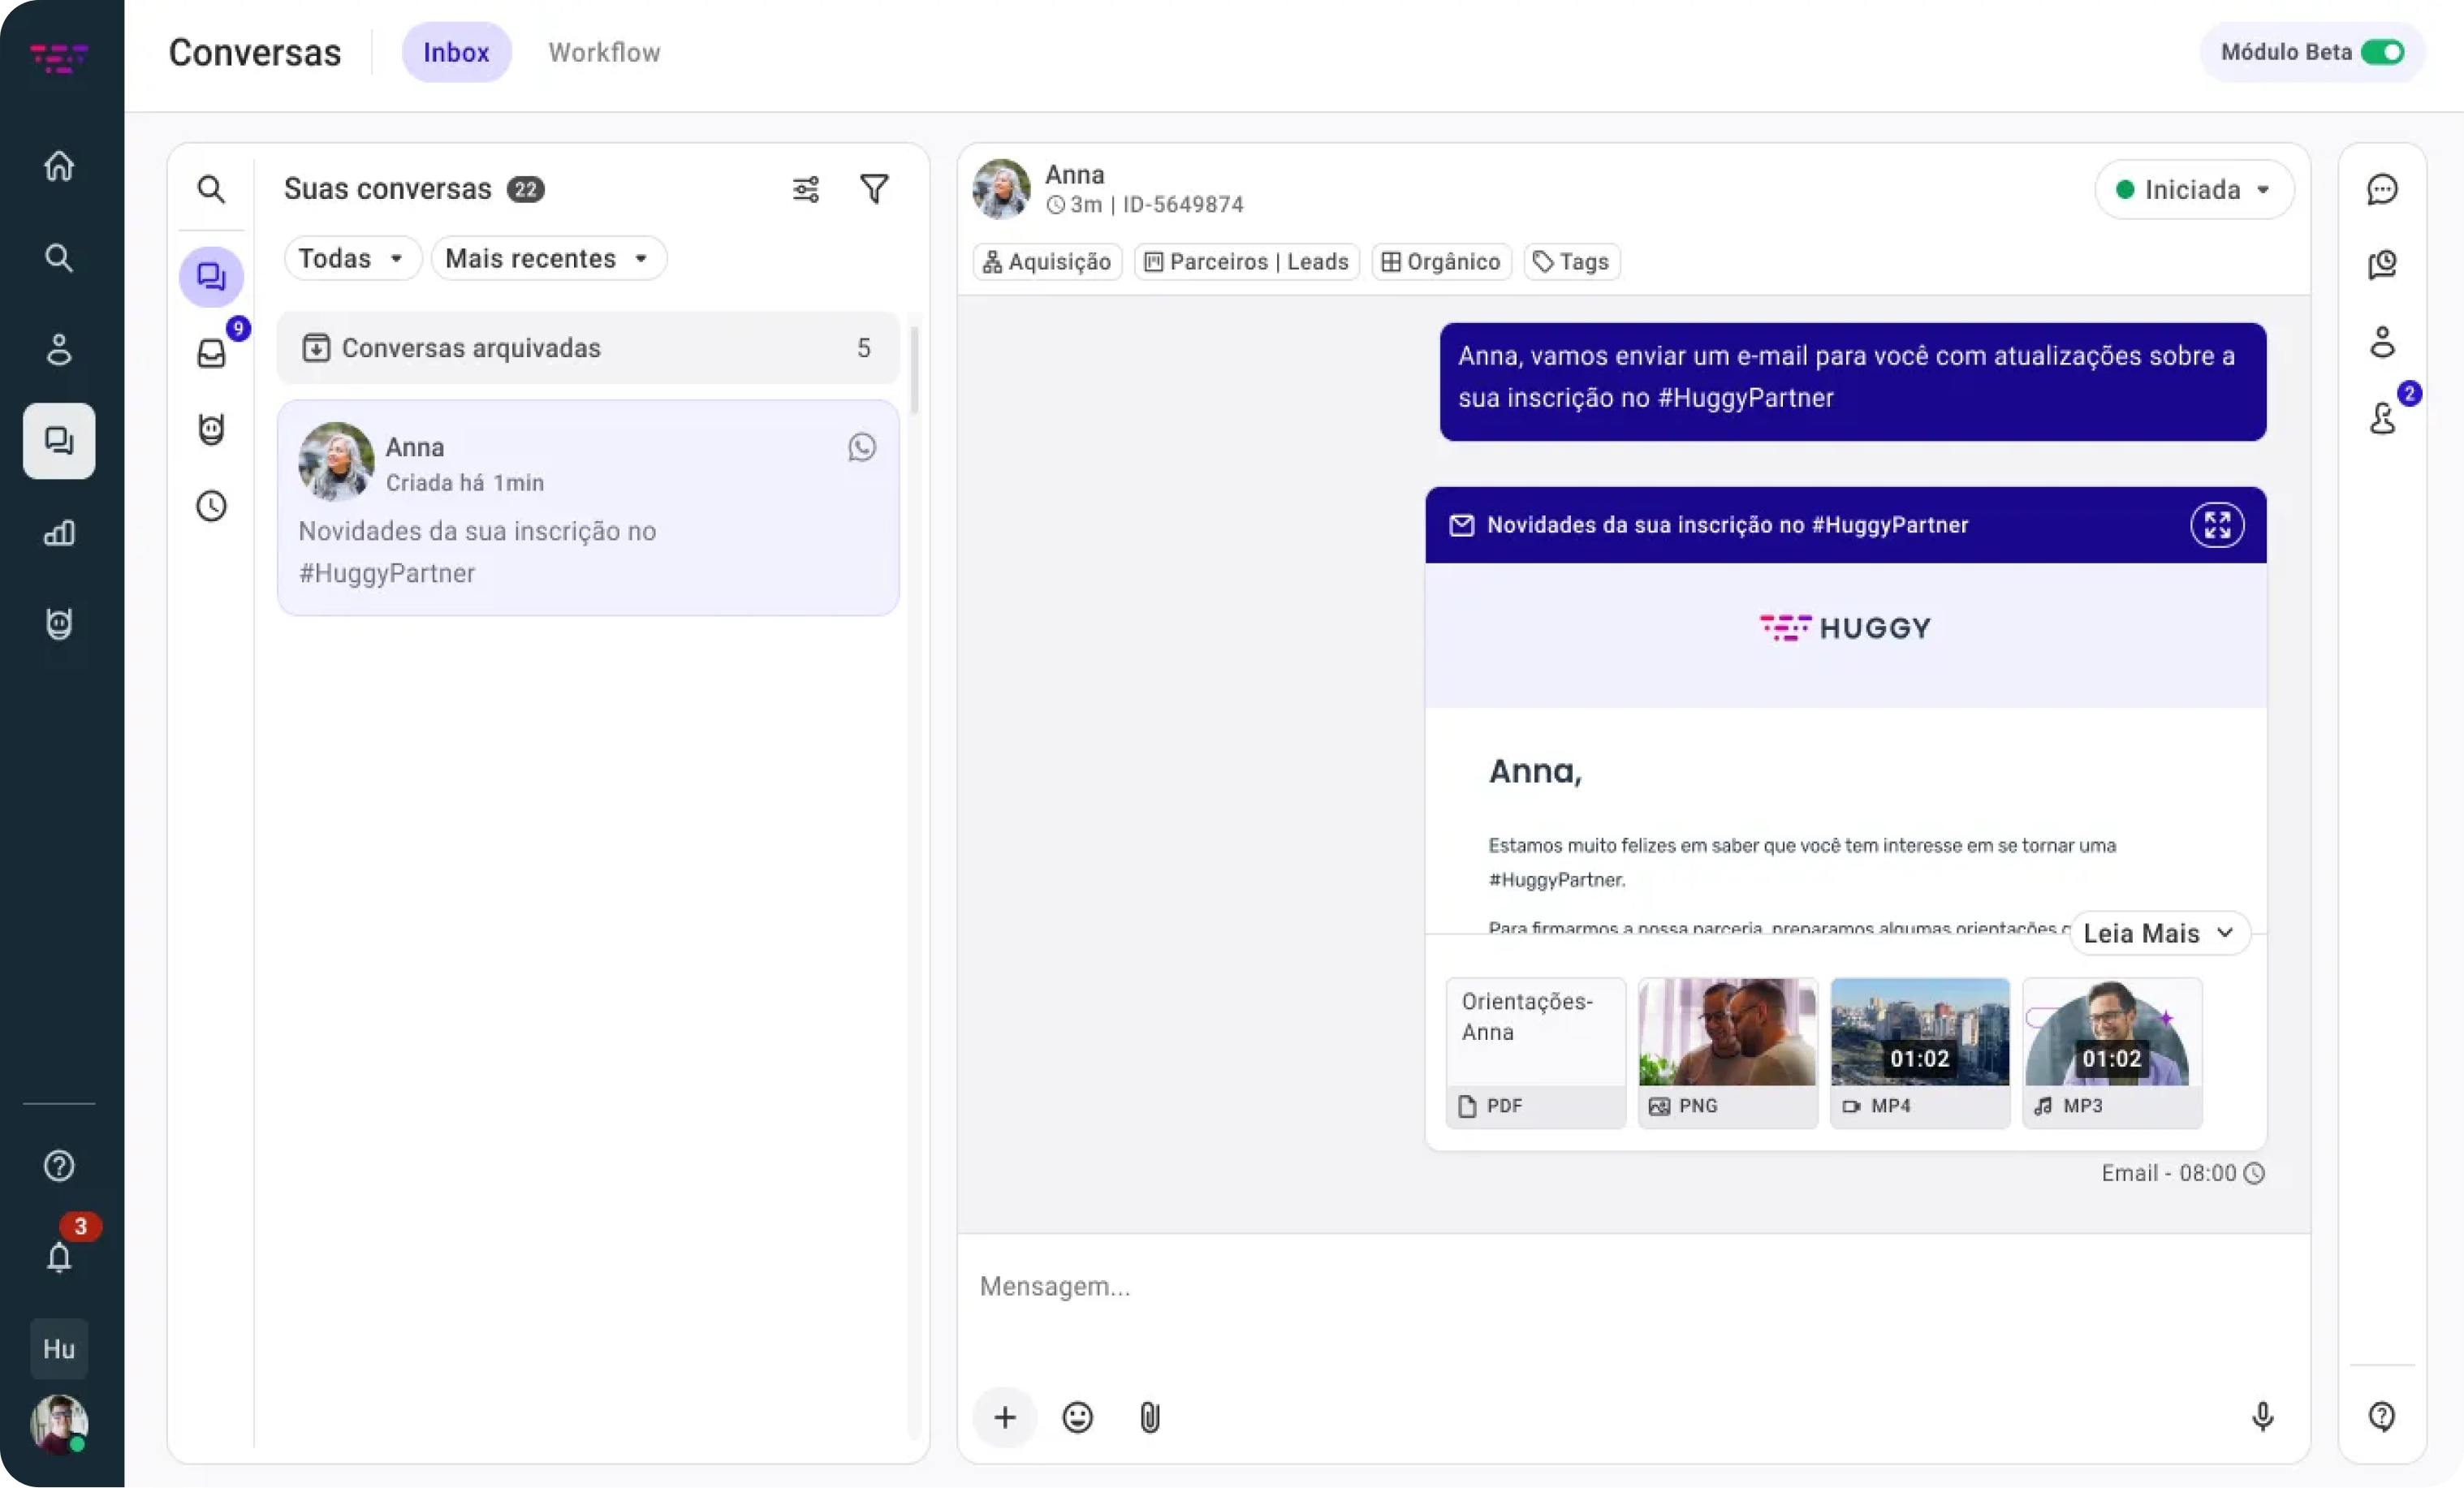Open the Iniciada status dropdown
Image resolution: width=2464 pixels, height=1488 pixels.
[x=2194, y=189]
